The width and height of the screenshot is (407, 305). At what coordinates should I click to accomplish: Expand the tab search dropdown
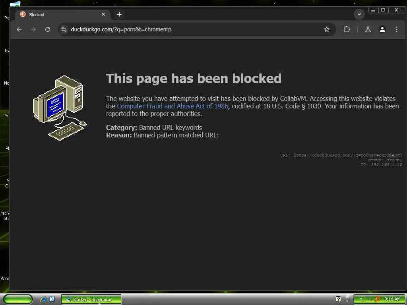[x=359, y=14]
